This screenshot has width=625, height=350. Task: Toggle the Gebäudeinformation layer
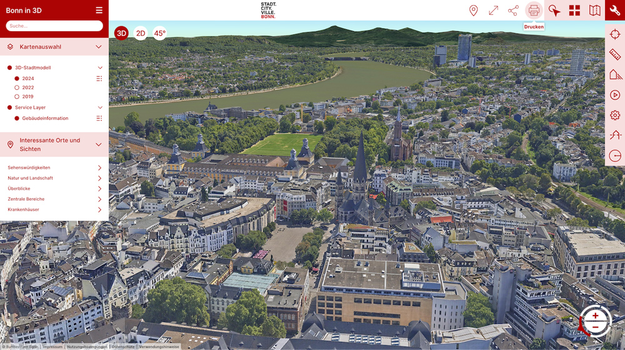pos(17,118)
